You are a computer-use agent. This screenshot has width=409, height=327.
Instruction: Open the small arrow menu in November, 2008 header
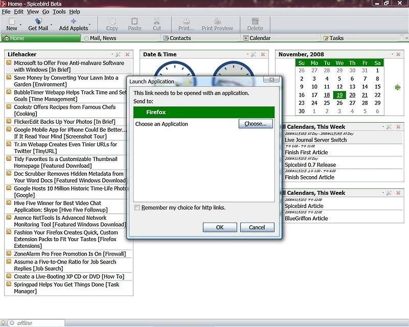click(393, 54)
